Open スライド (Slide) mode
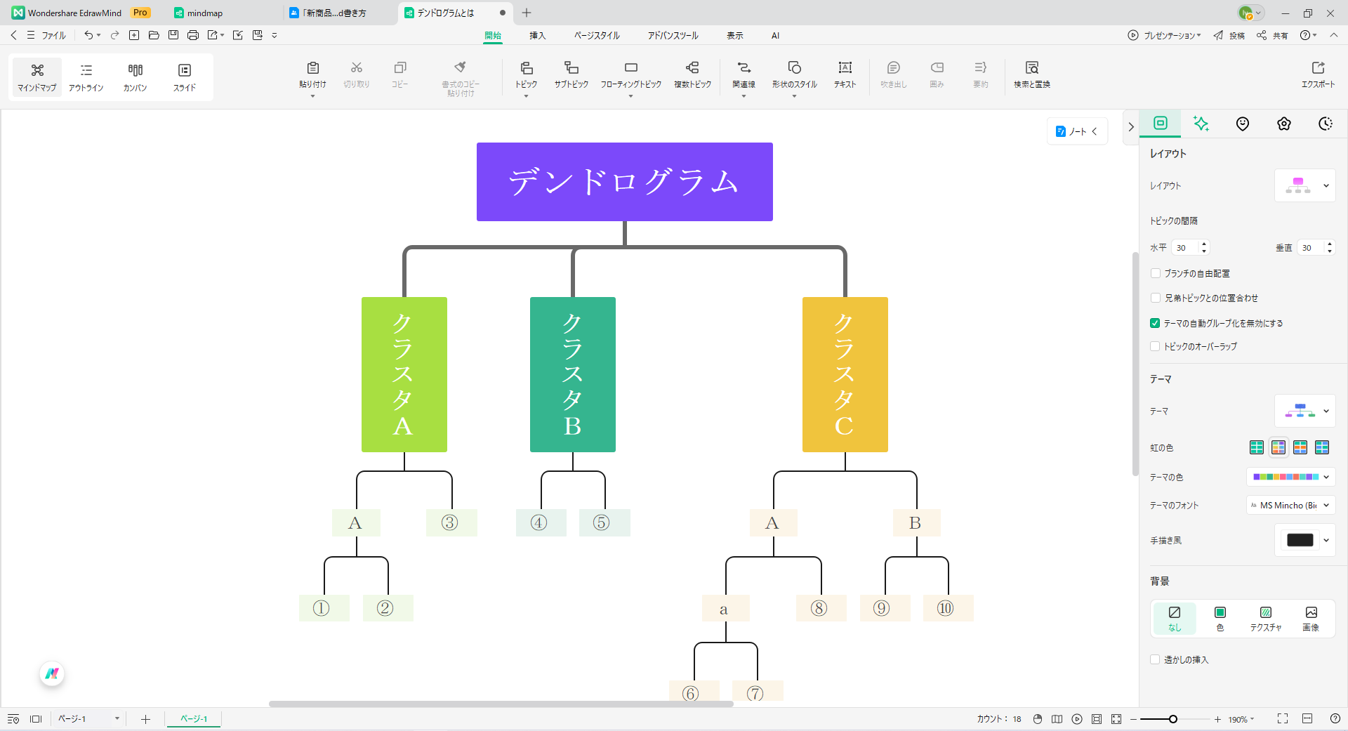Viewport: 1348px width, 731px height. click(184, 77)
